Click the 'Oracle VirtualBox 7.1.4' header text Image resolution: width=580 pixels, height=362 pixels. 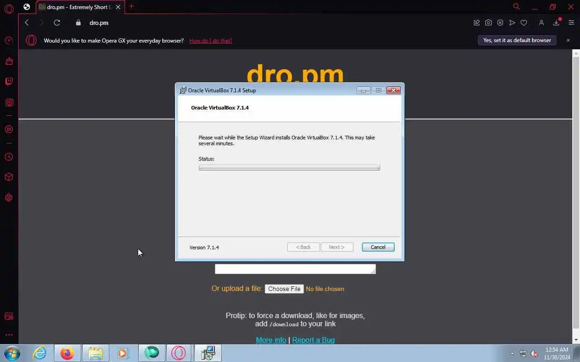220,108
